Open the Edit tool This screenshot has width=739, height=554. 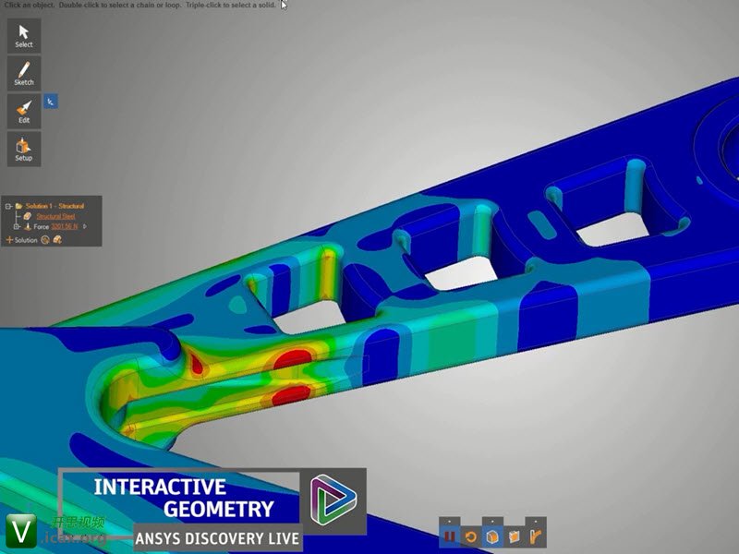point(23,111)
